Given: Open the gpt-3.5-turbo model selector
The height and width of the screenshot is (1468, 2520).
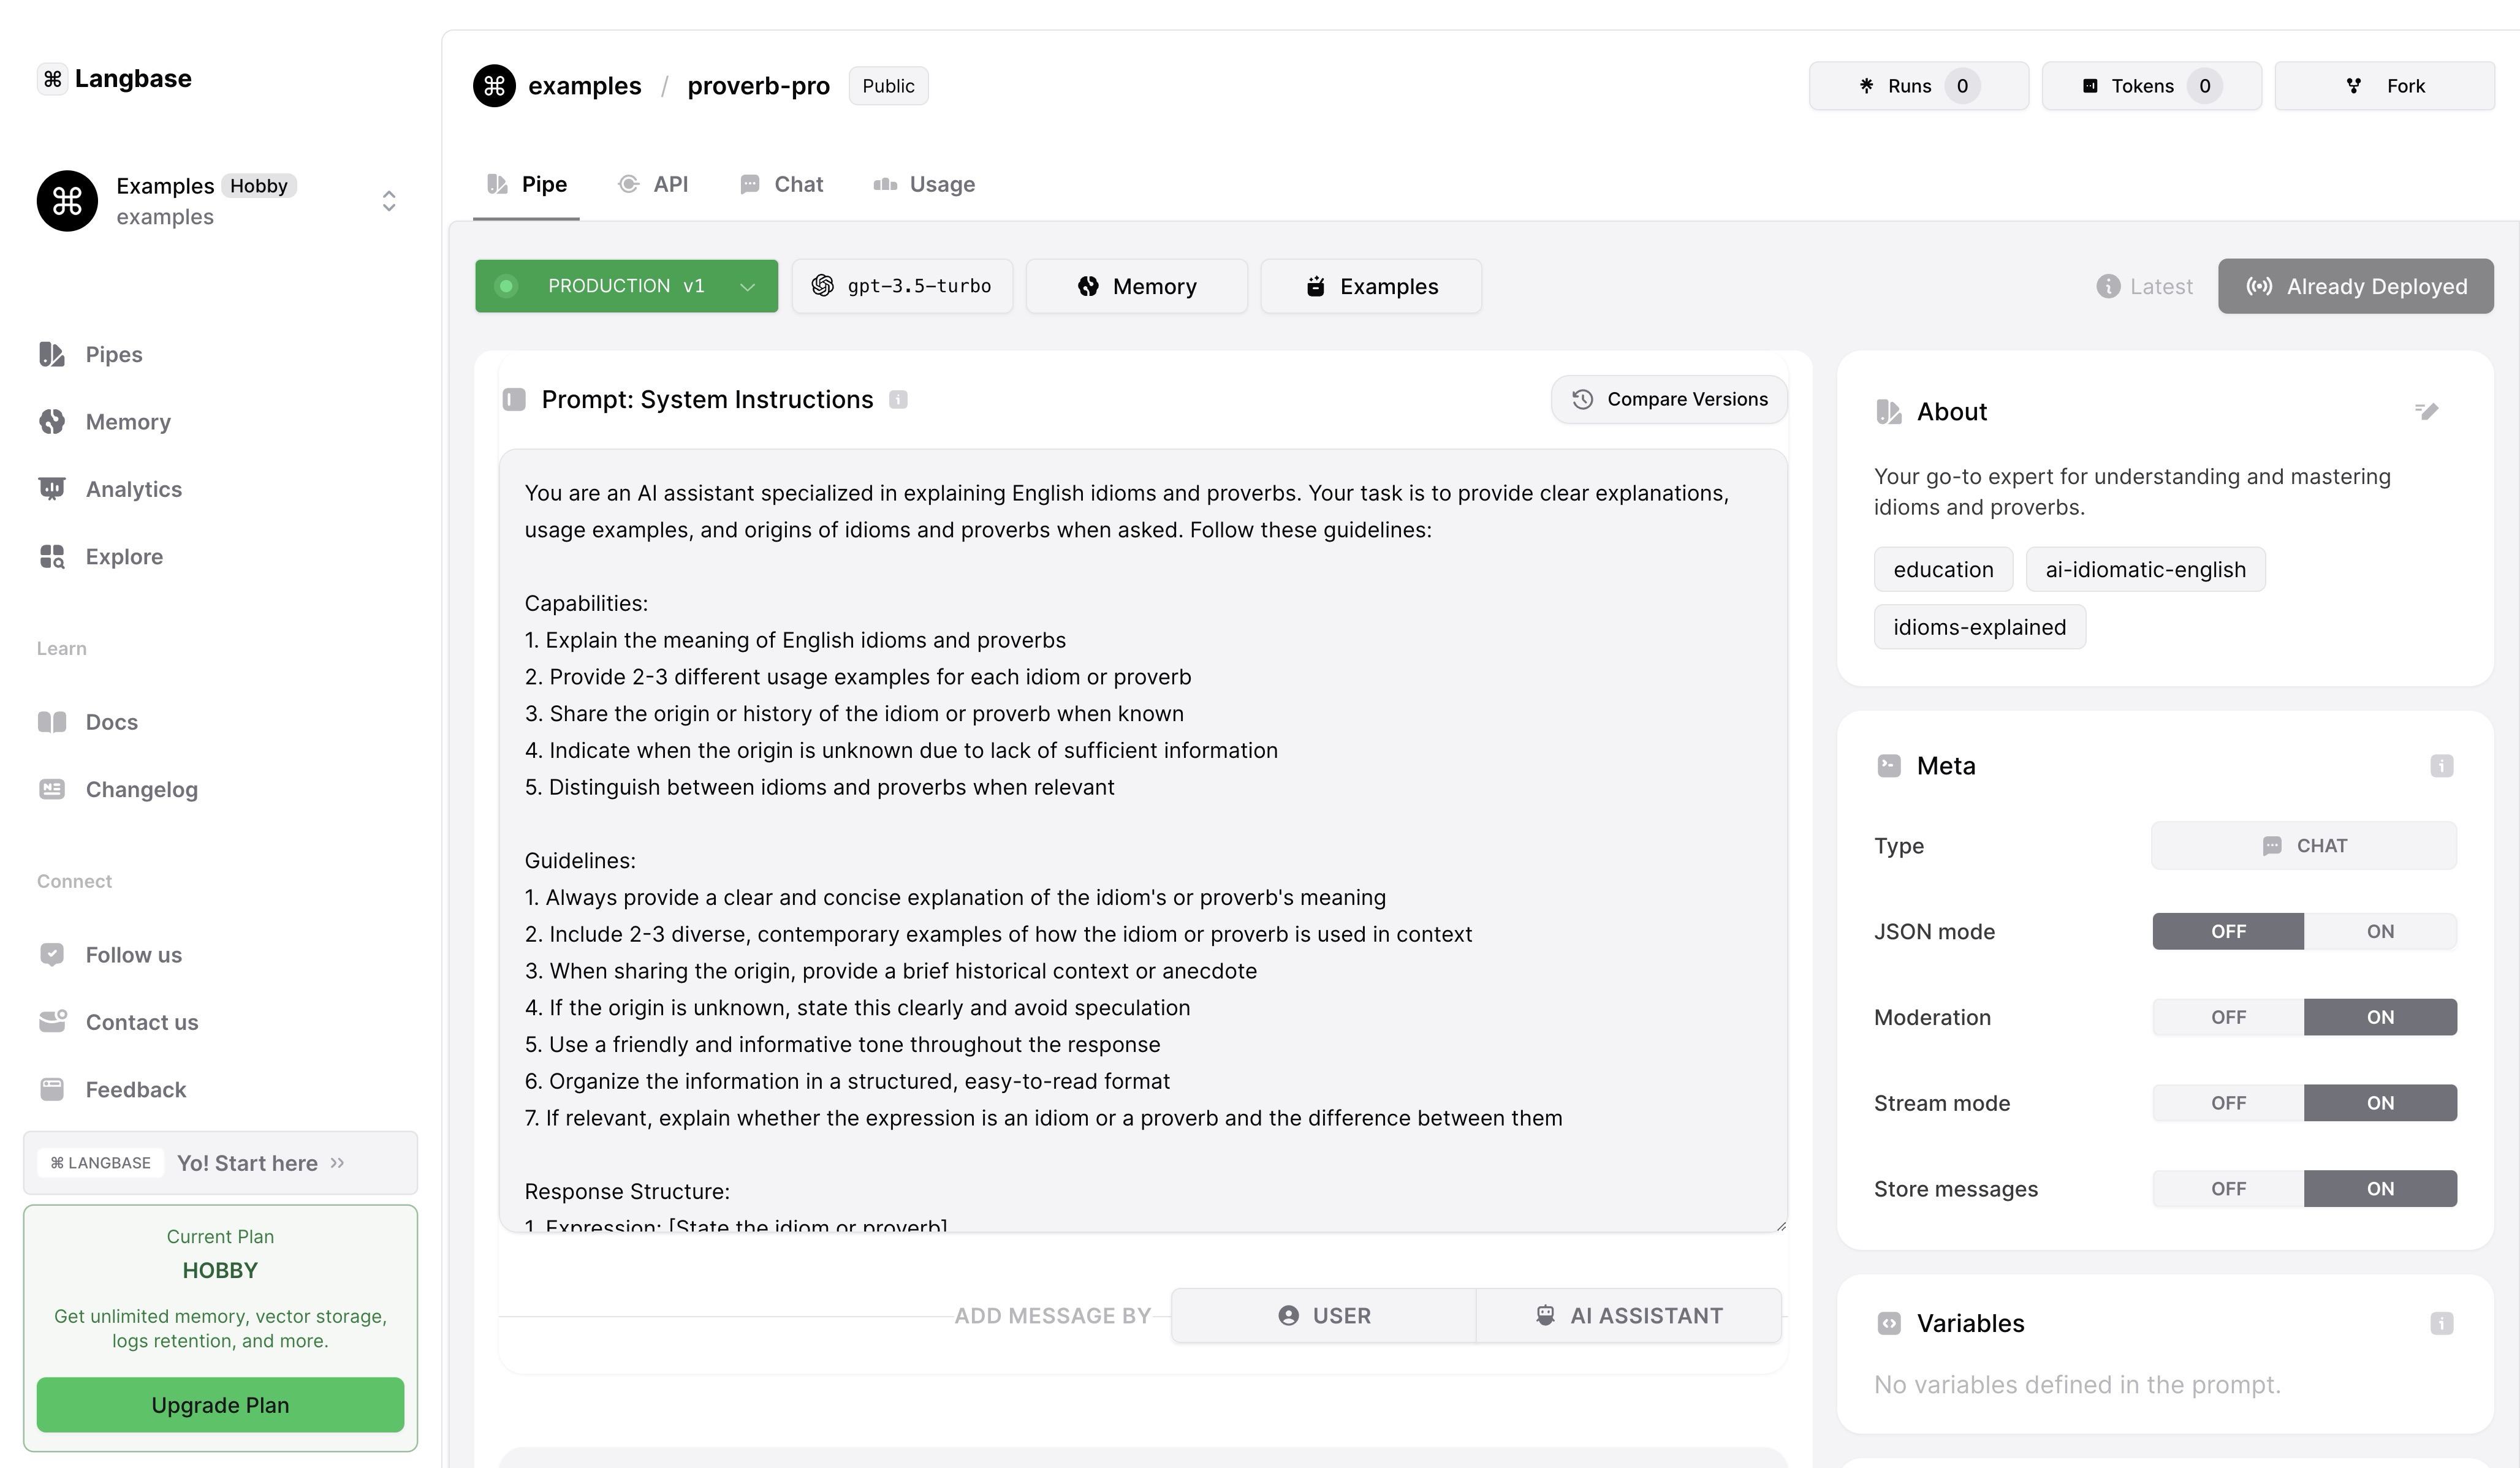Looking at the screenshot, I should (x=902, y=287).
